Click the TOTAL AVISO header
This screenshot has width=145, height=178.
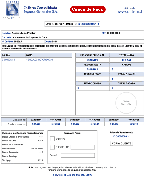[126, 55]
